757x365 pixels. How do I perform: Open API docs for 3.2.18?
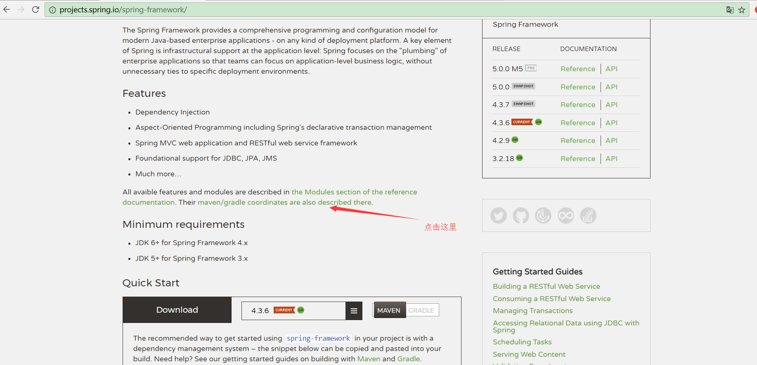(611, 159)
